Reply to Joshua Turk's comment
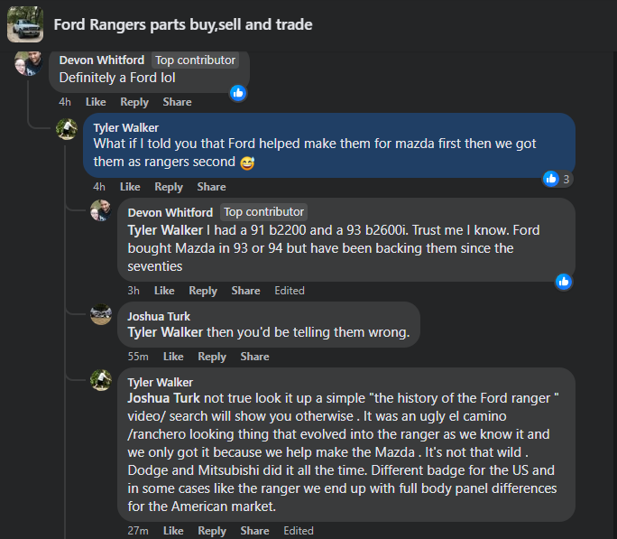617x539 pixels. point(212,357)
